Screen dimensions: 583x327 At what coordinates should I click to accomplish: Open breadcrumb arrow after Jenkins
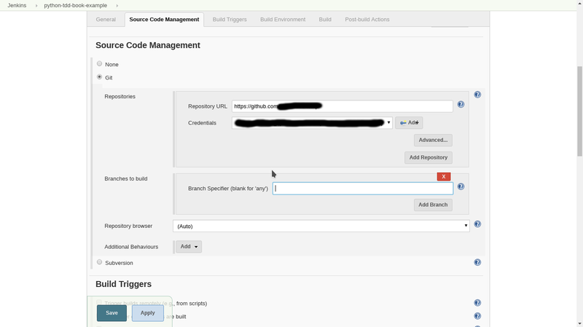(x=36, y=6)
